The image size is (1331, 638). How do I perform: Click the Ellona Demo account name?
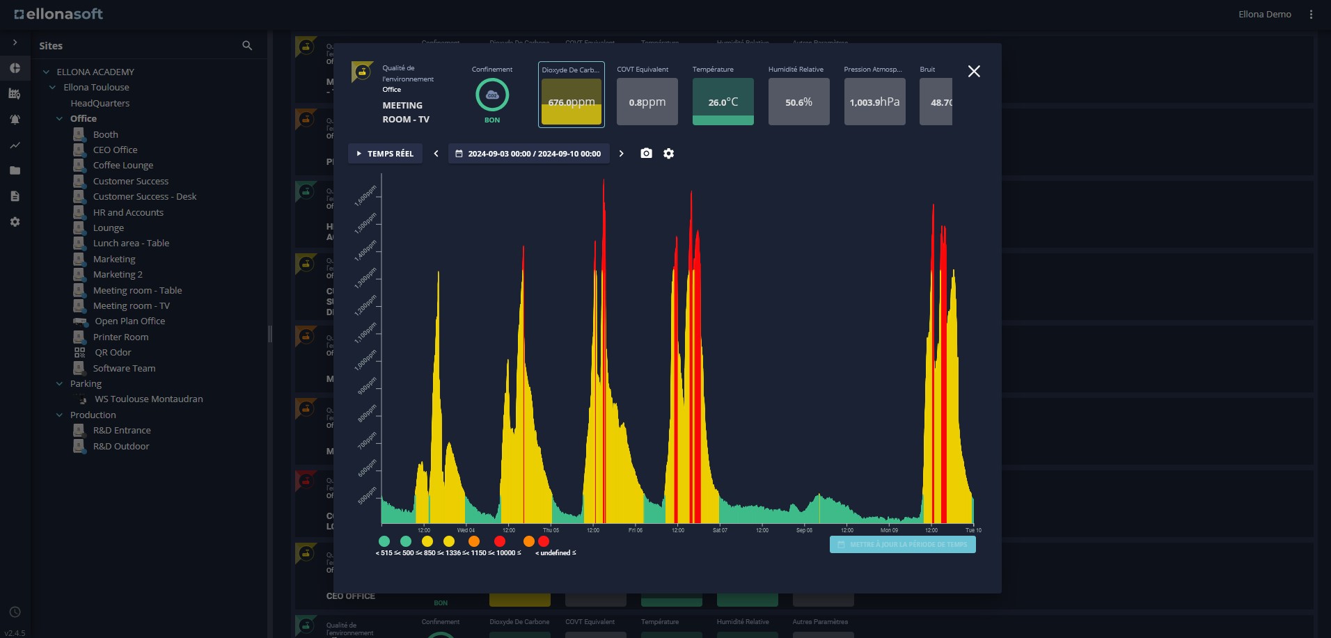tap(1264, 15)
